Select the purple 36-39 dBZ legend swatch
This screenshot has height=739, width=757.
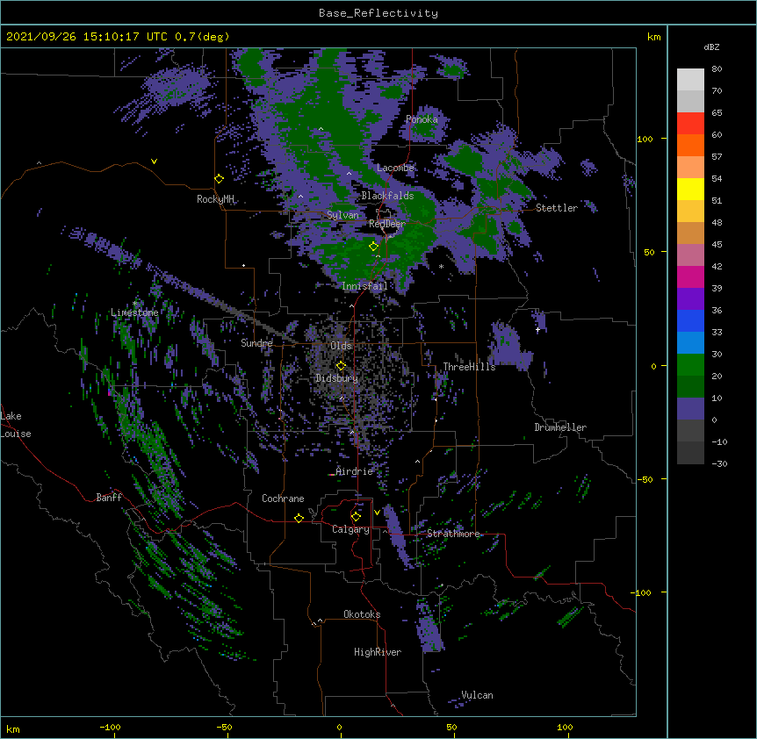[x=690, y=299]
